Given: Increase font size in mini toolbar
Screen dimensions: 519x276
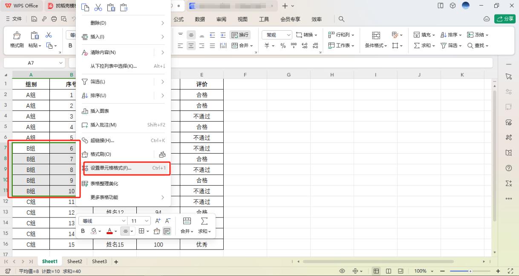Looking at the screenshot, I should (158, 221).
